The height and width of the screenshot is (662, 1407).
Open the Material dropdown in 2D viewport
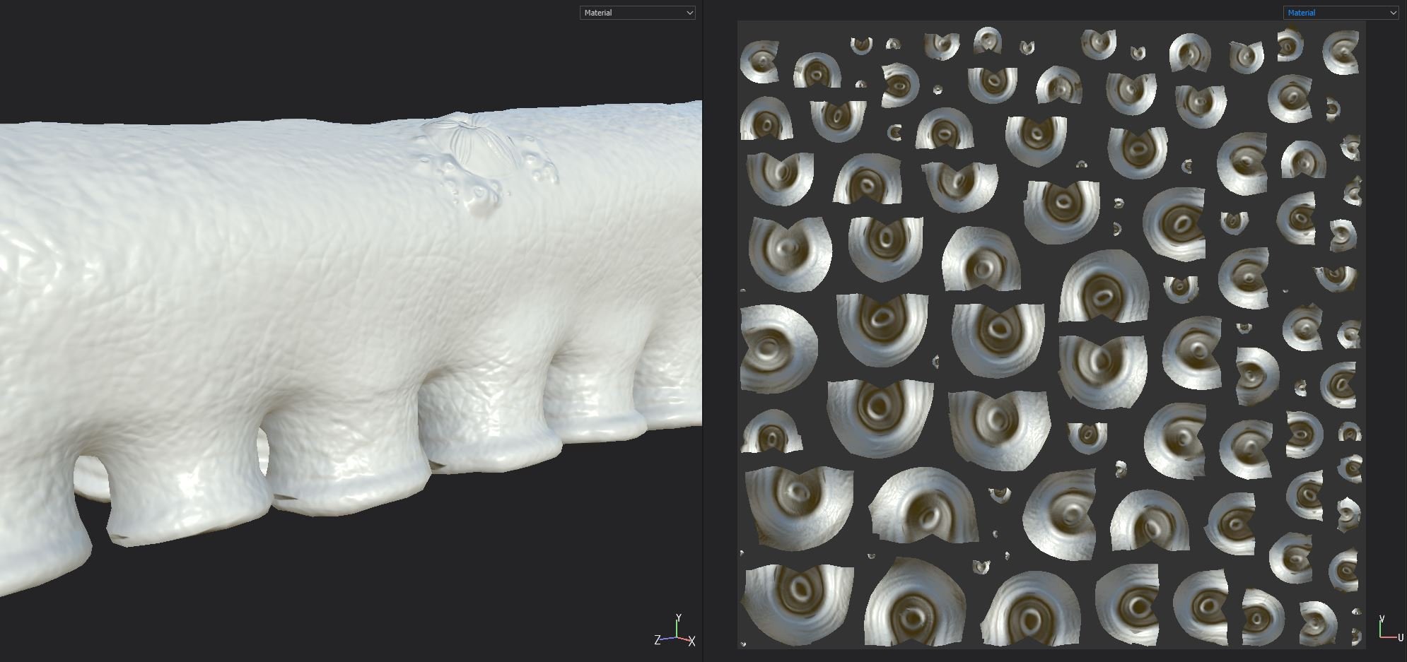[x=1341, y=13]
